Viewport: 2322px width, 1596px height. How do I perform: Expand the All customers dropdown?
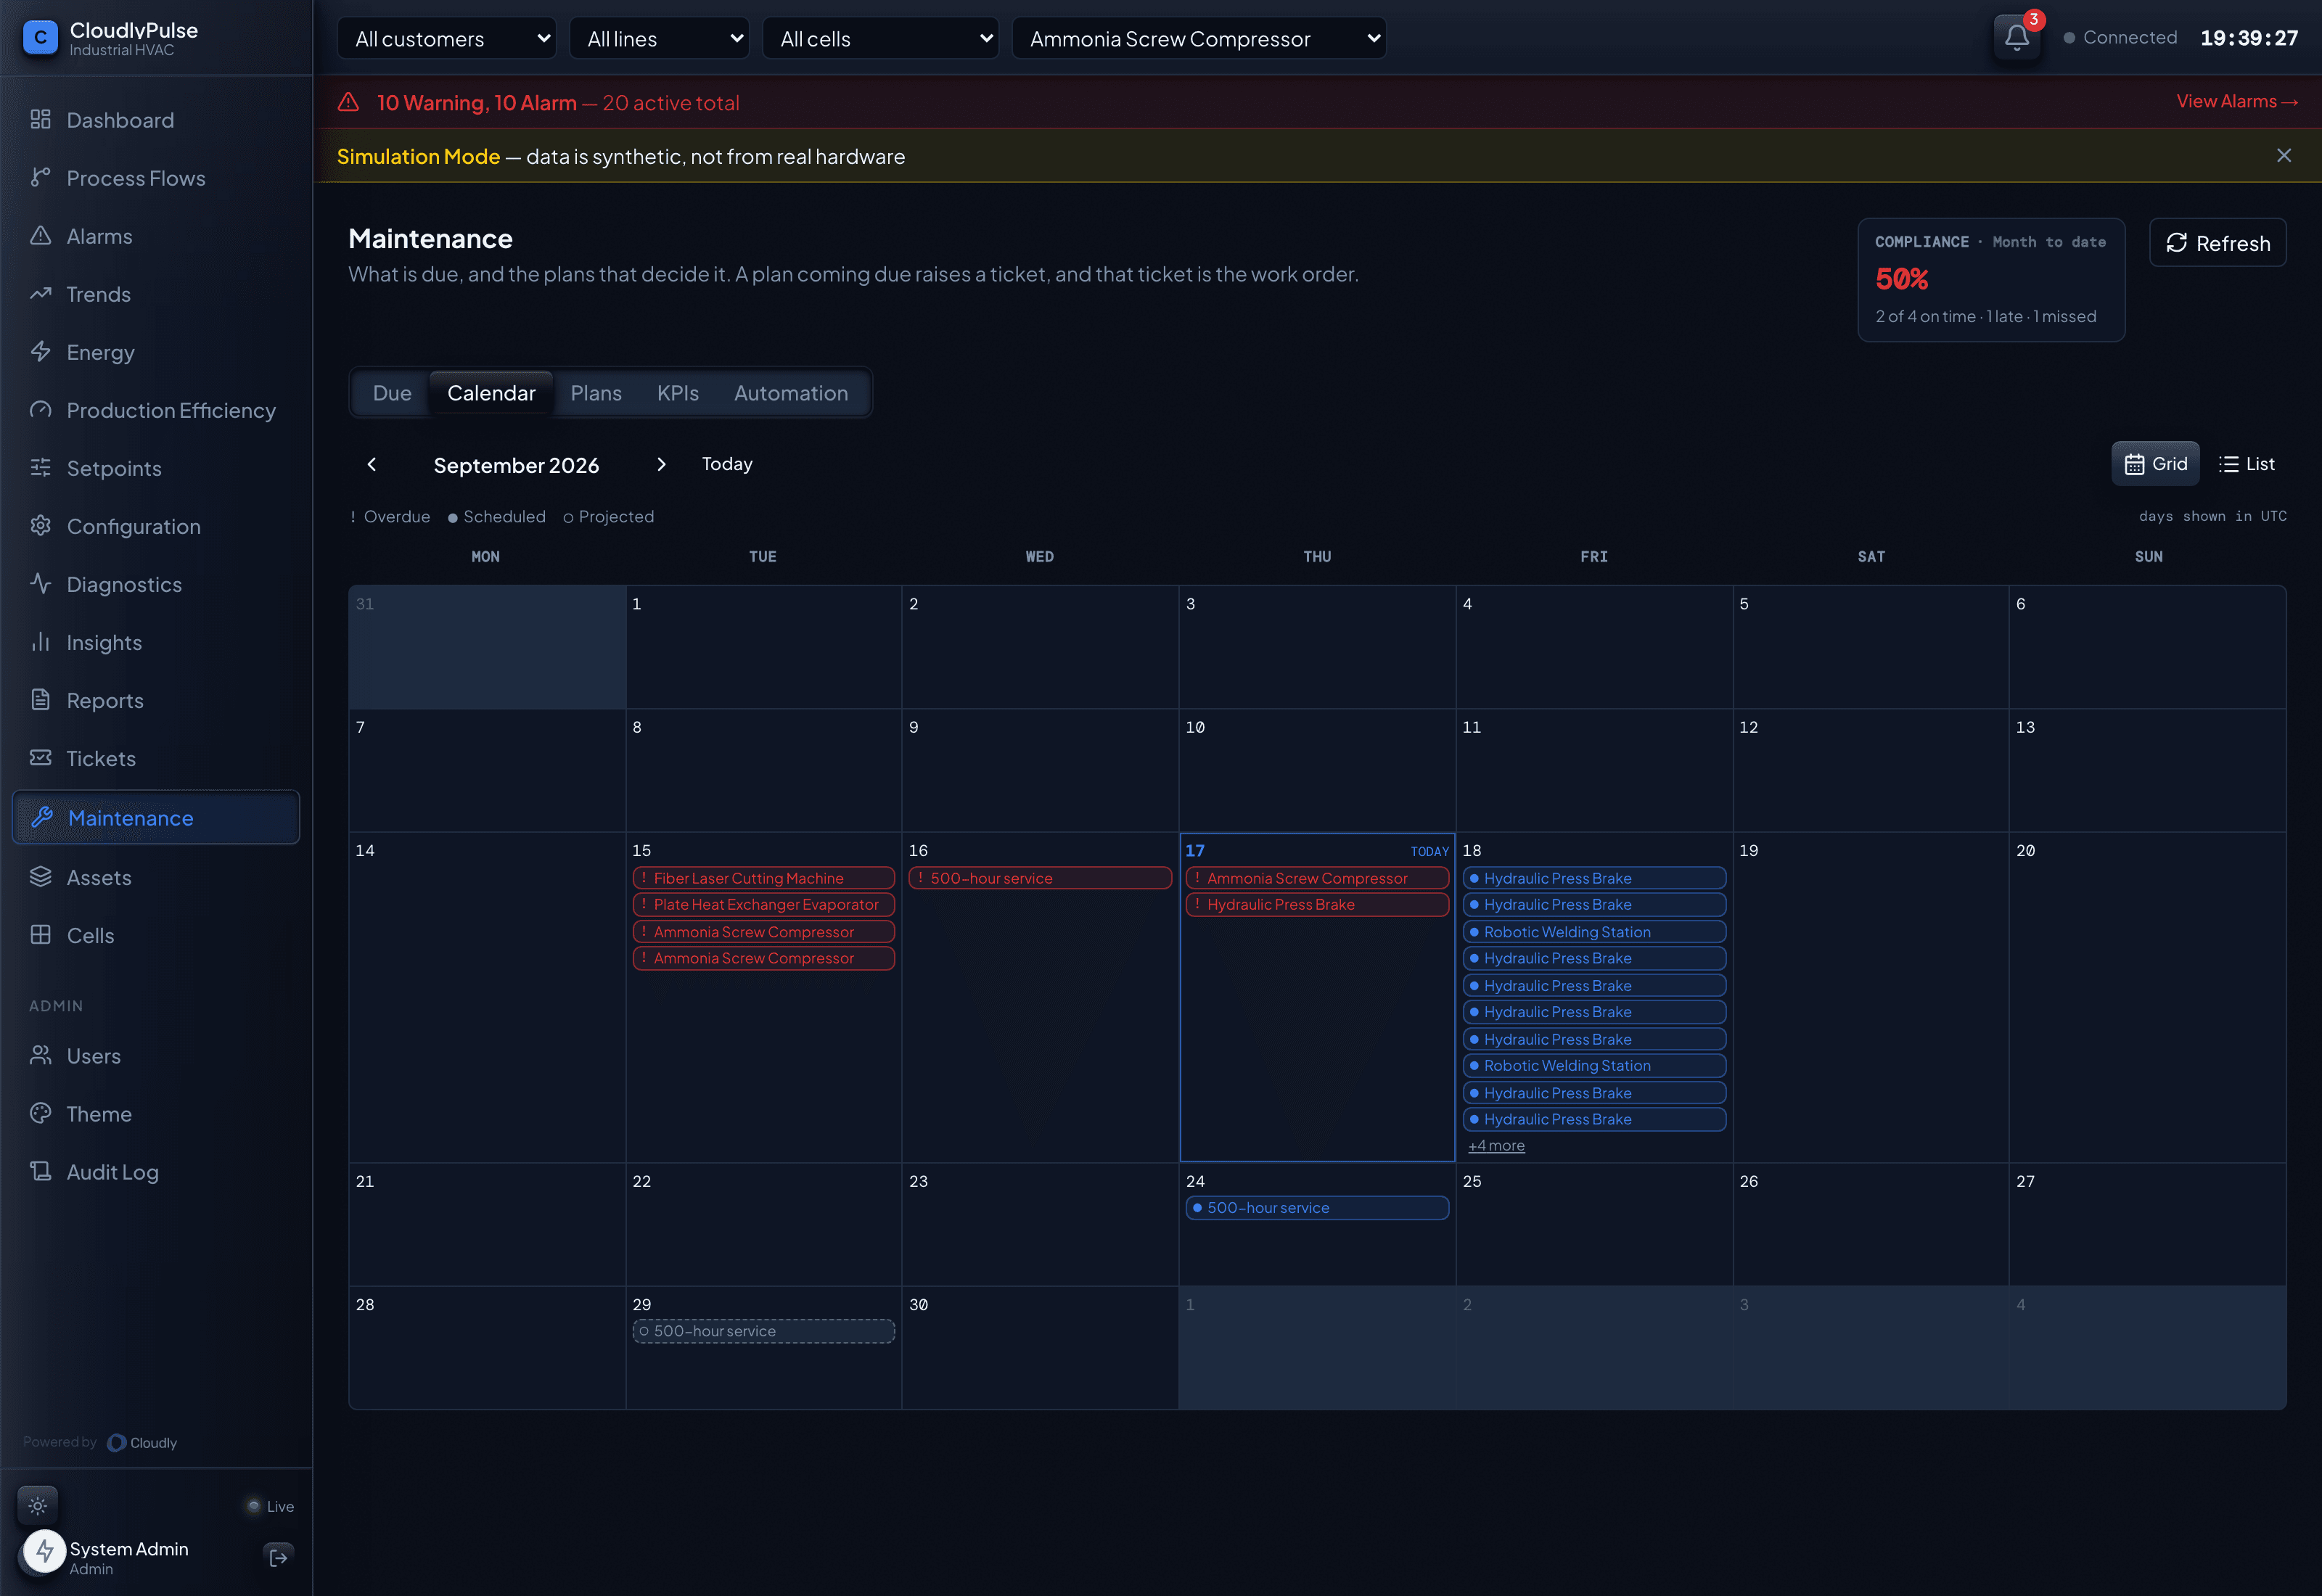pyautogui.click(x=447, y=39)
